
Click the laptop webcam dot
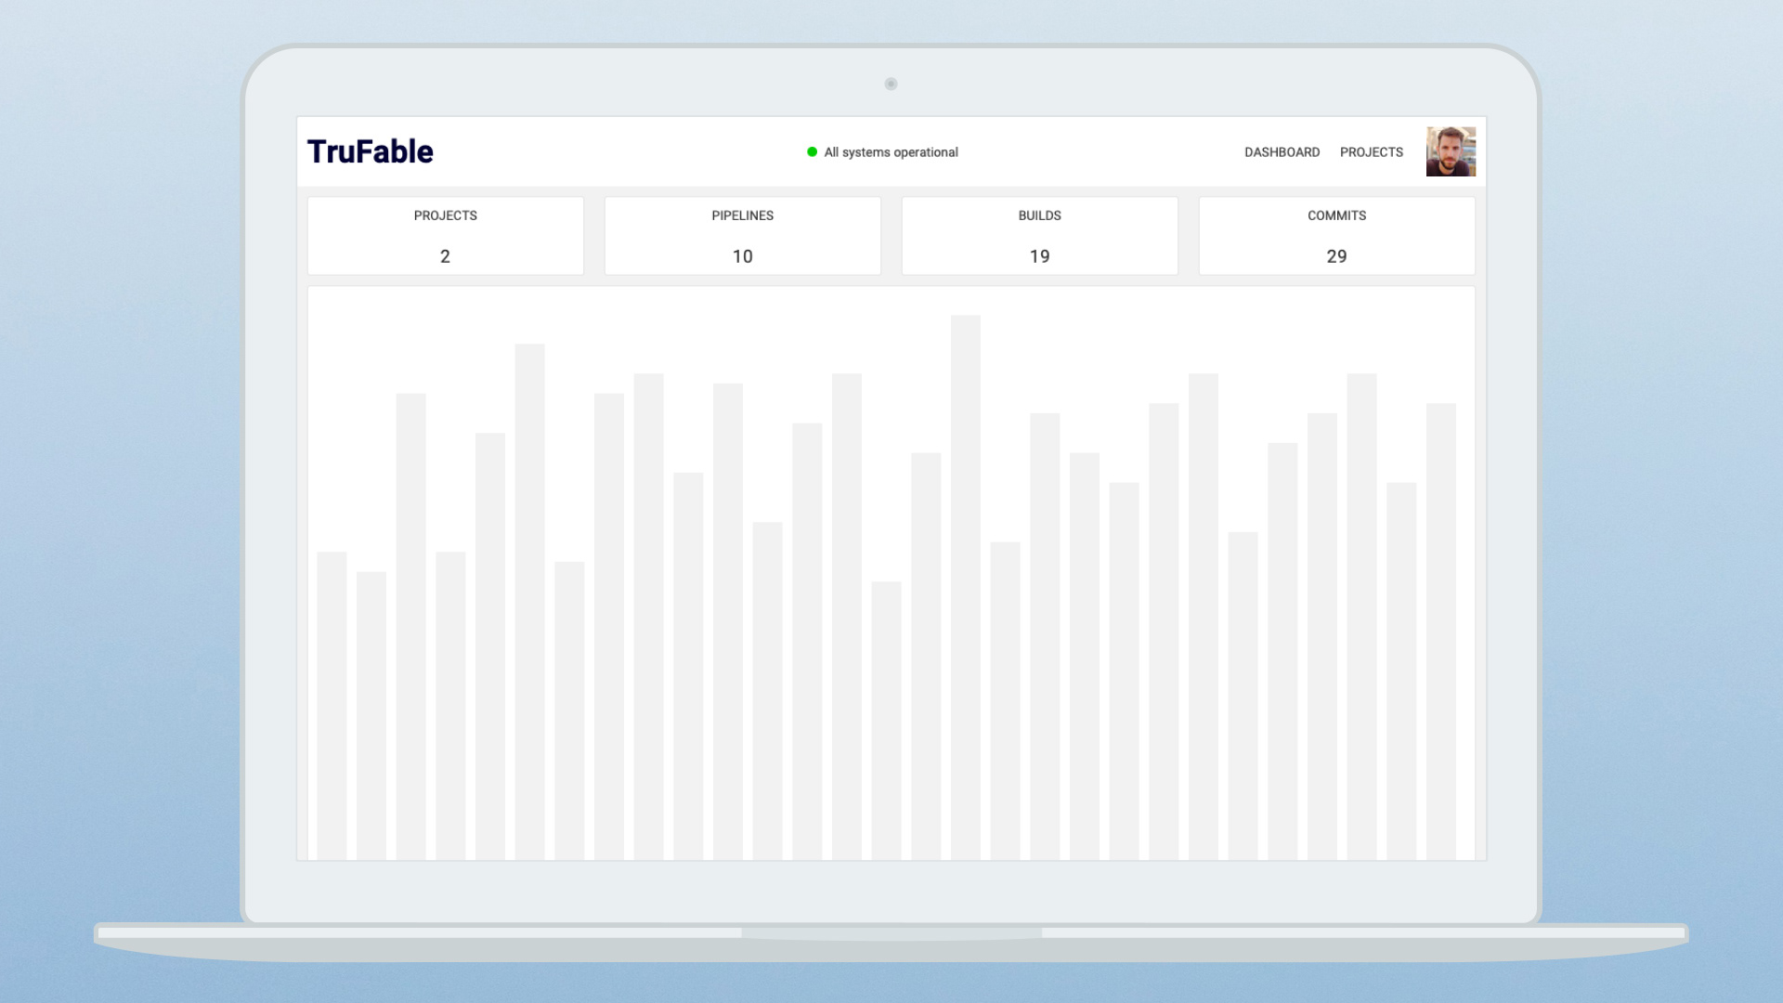891,84
